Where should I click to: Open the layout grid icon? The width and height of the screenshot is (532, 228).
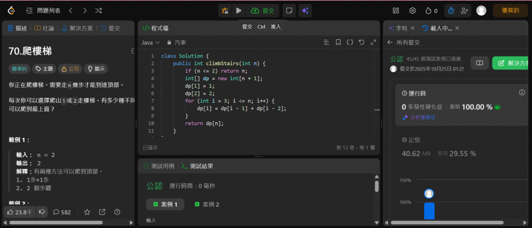pyautogui.click(x=395, y=11)
